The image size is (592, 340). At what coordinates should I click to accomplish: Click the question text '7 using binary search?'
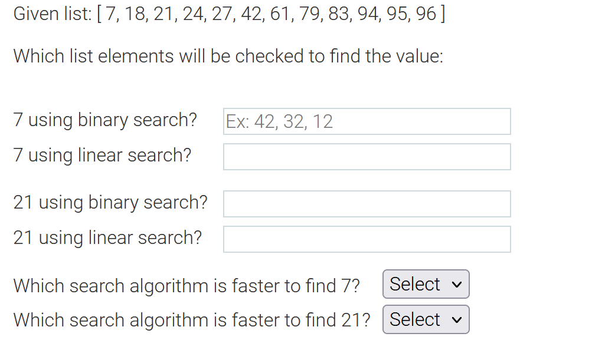104,120
